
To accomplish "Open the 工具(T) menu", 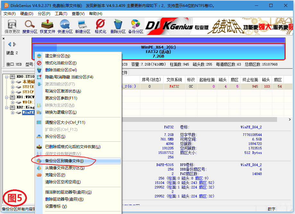I will [x=61, y=14].
